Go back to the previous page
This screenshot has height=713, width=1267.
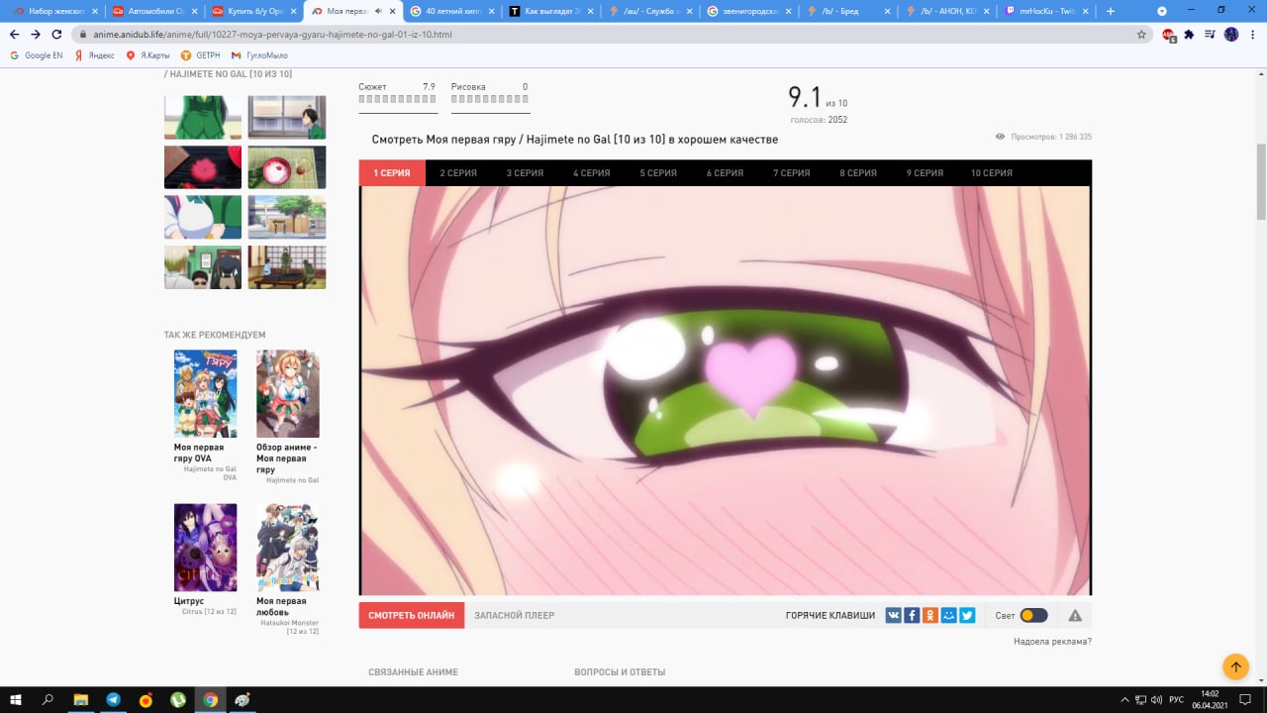(14, 34)
